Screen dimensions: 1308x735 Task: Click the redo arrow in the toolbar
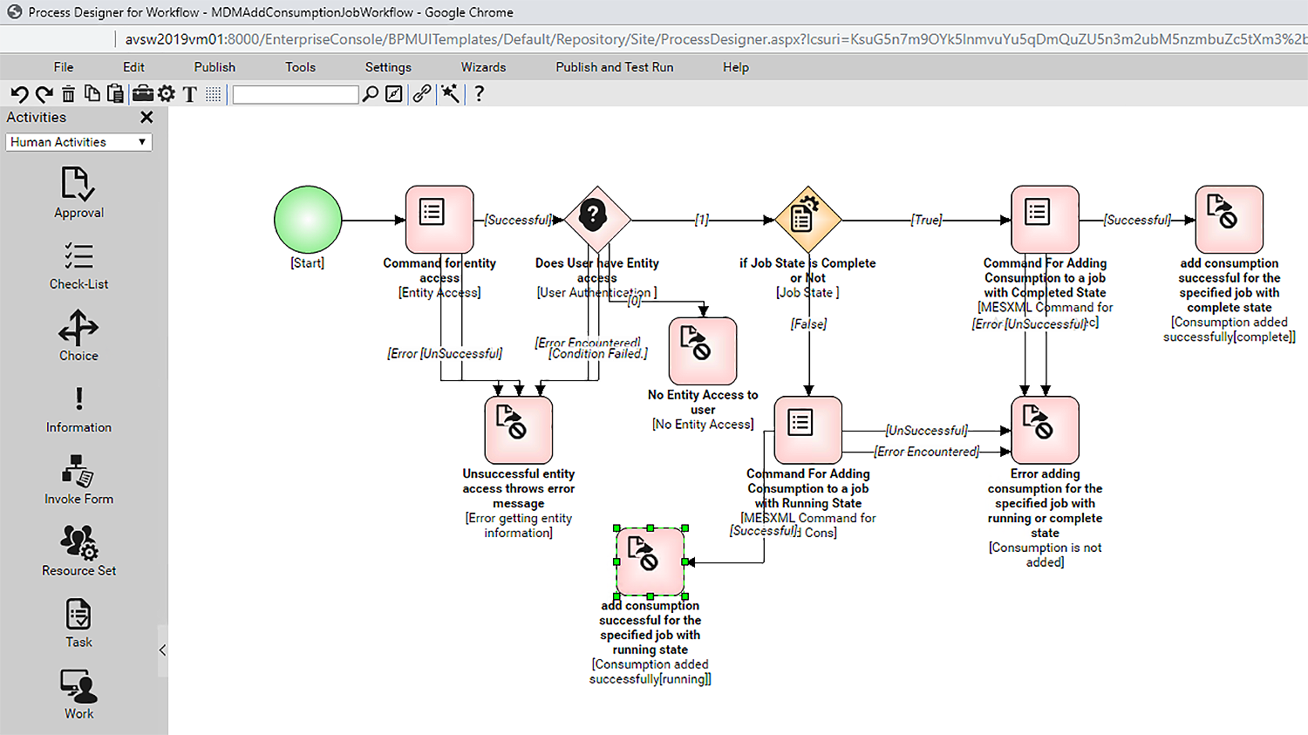tap(44, 94)
